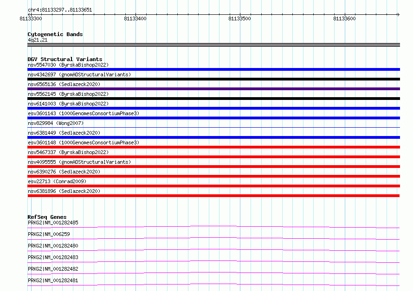Click ruler position label 81133600
The image size is (413, 291).
point(344,19)
